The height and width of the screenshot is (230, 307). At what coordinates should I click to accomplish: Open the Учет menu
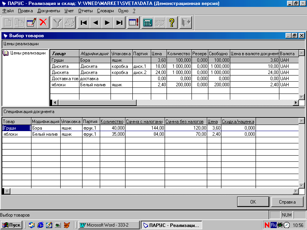coord(69,11)
